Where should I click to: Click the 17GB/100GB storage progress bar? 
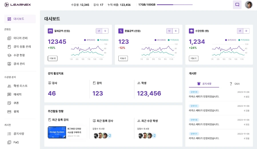(175, 5)
